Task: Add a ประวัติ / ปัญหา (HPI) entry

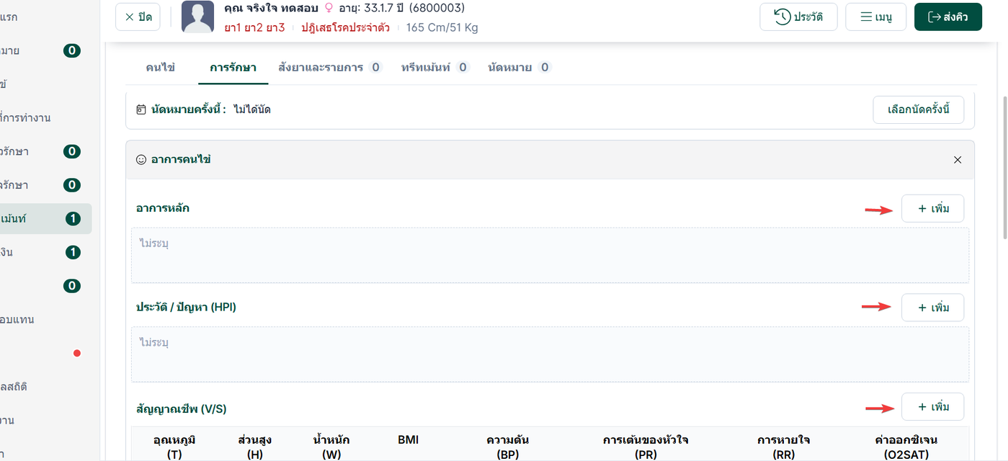Action: (932, 308)
